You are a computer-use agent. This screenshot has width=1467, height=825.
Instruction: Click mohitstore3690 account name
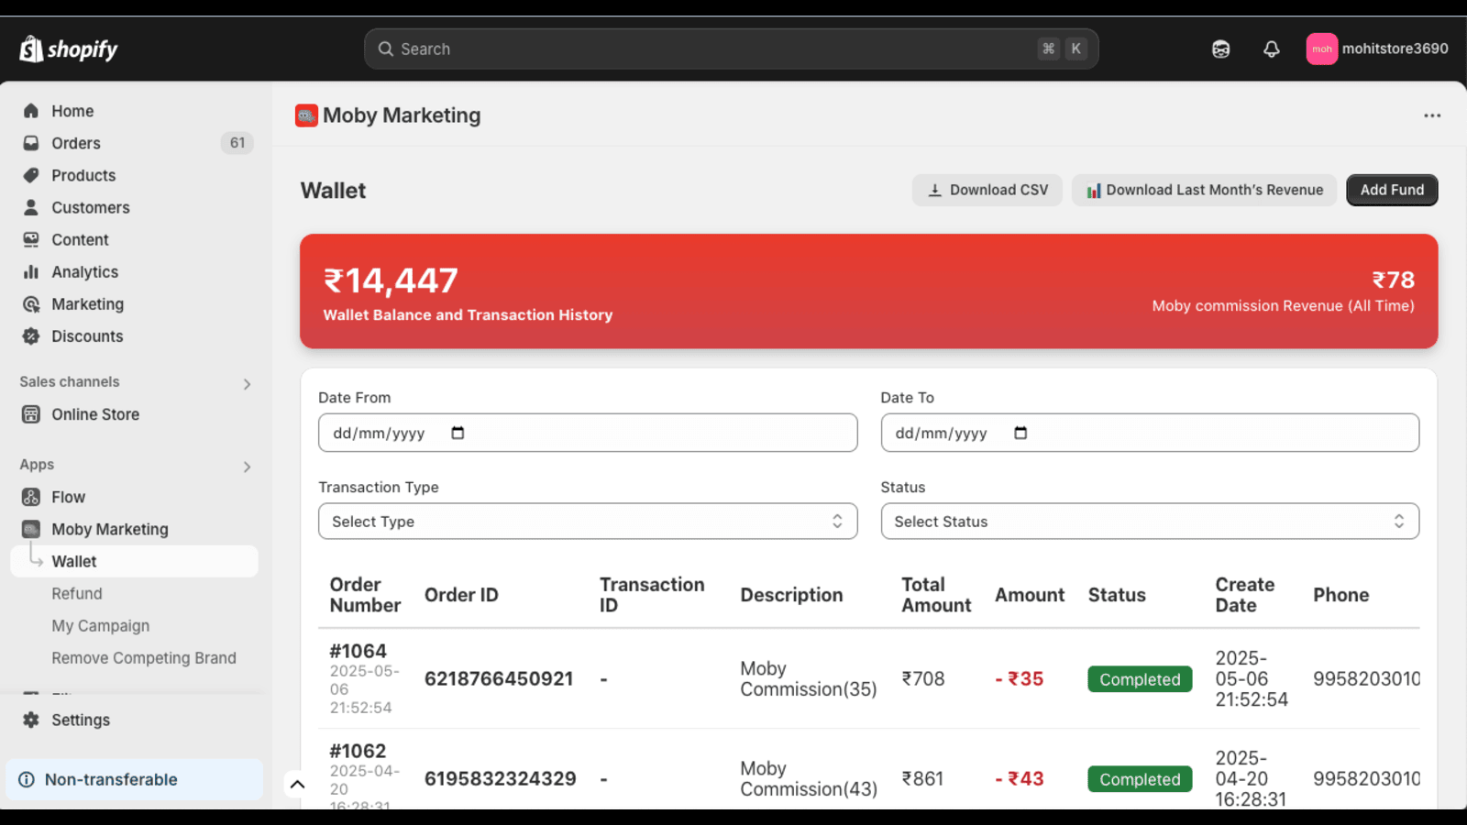1395,49
